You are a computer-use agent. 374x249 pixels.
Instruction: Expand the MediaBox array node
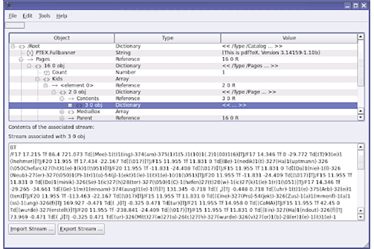pyautogui.click(x=61, y=112)
